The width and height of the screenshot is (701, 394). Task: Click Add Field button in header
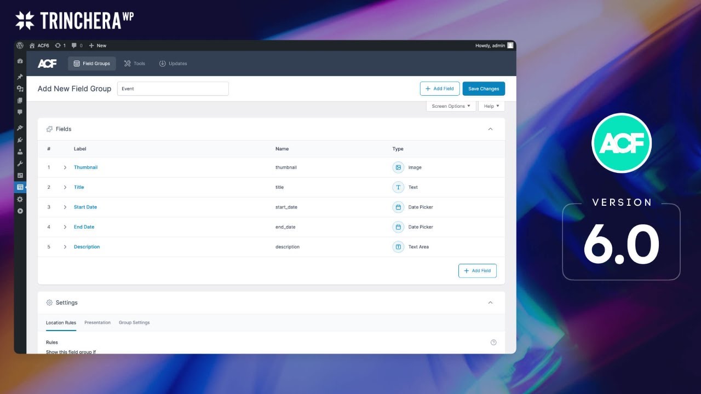440,89
